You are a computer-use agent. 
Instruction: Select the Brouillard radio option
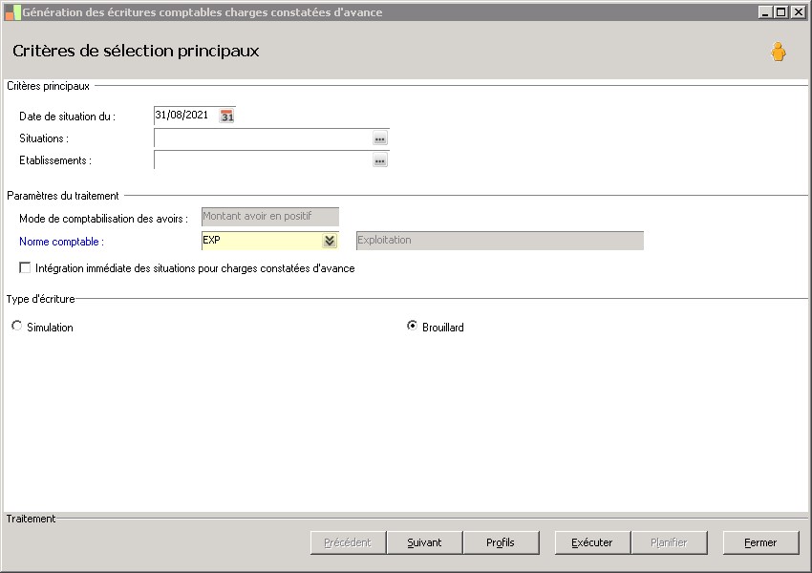tap(412, 326)
